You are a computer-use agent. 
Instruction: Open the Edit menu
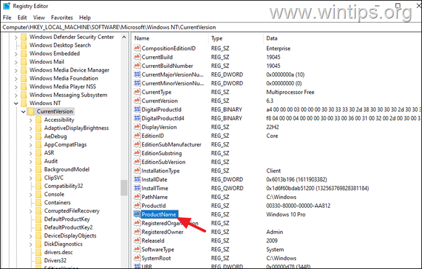(x=22, y=18)
